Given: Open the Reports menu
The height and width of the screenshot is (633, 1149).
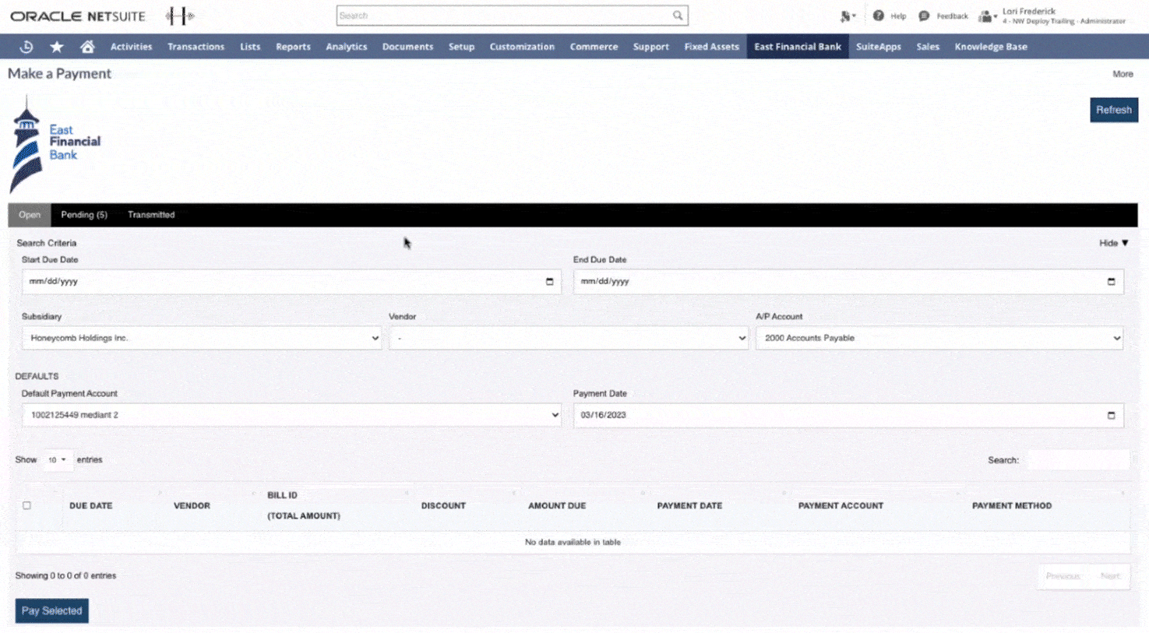Looking at the screenshot, I should [x=293, y=47].
